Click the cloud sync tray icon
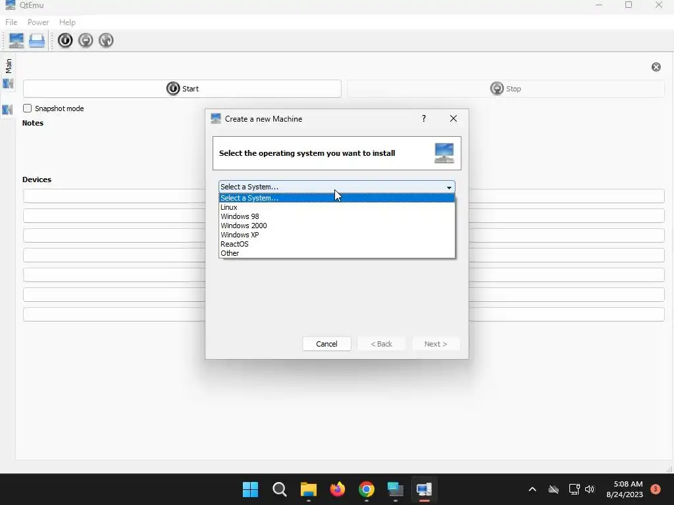 coord(554,489)
